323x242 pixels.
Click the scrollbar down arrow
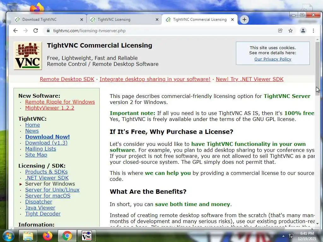(317, 223)
